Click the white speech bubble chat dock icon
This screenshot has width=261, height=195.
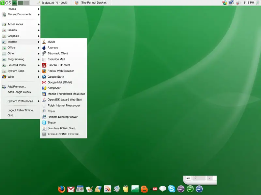[162, 189]
